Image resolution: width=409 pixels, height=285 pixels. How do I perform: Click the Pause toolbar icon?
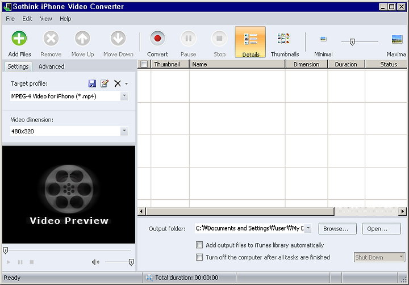pos(189,39)
